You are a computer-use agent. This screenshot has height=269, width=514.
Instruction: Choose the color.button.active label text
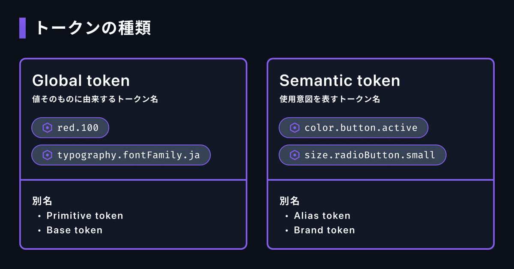(x=361, y=128)
